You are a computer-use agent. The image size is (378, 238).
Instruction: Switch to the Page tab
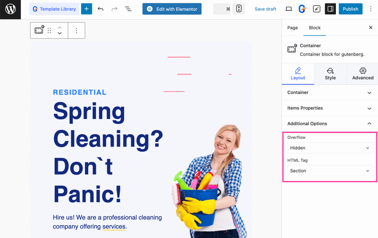coord(292,28)
